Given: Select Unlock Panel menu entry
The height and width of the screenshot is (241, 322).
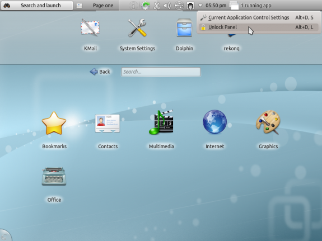Looking at the screenshot, I should (x=258, y=27).
